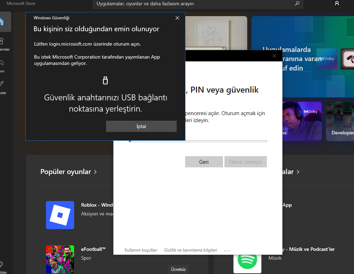Open the Developer banner tile
The width and height of the screenshot is (354, 274).
point(340,121)
